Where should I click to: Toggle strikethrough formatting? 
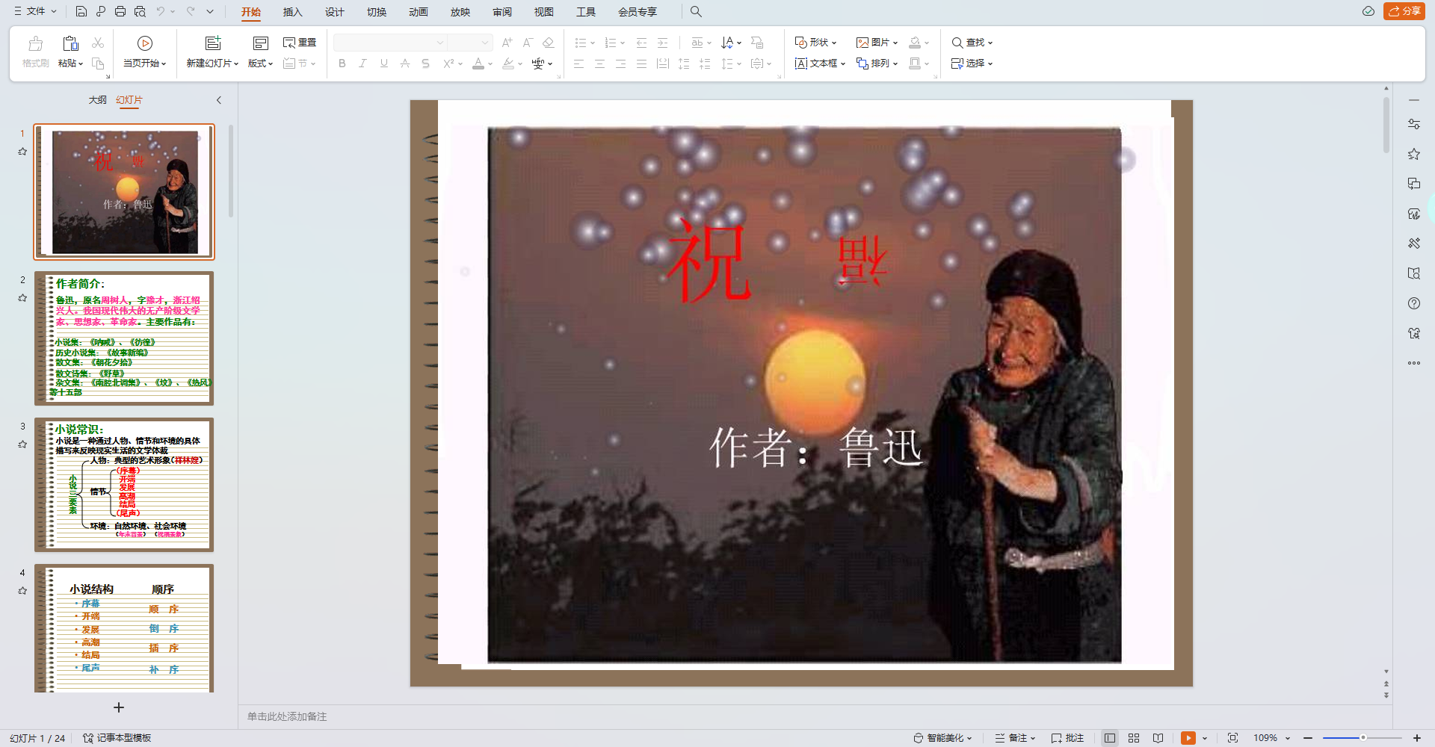coord(404,63)
